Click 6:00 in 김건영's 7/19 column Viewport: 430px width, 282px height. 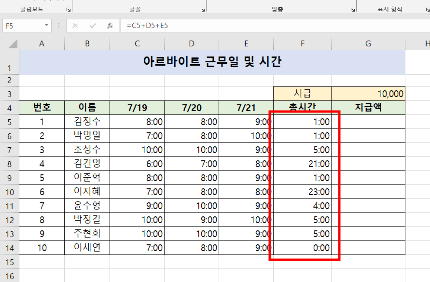pos(137,164)
